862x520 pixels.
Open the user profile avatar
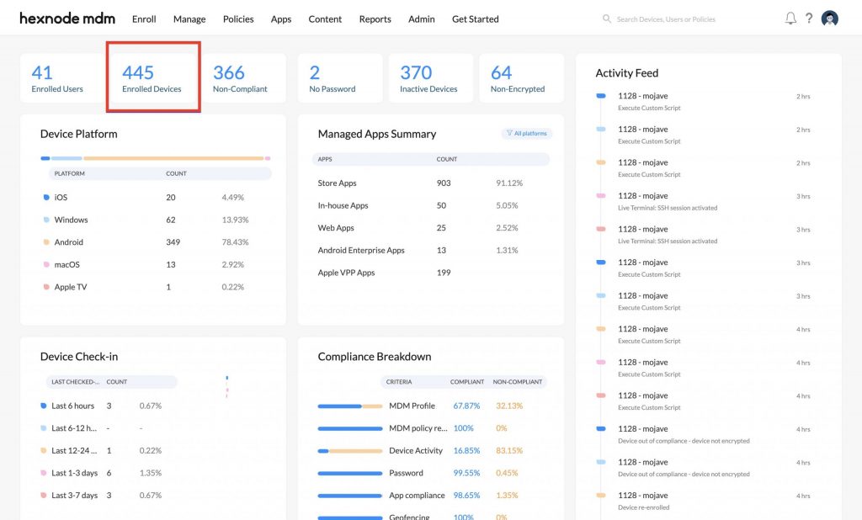point(829,19)
